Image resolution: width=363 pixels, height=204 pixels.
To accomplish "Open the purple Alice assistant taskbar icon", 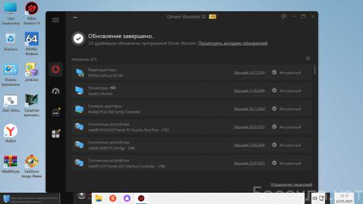I will 127,198.
